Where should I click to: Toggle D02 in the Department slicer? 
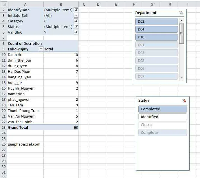coord(157,21)
